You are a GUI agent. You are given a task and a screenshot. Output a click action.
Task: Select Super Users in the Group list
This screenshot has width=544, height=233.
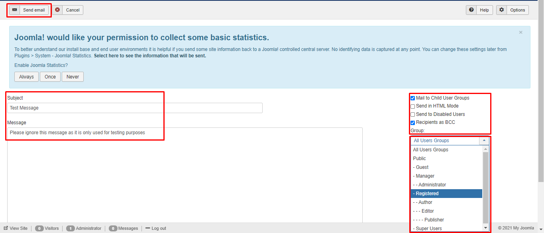click(428, 228)
